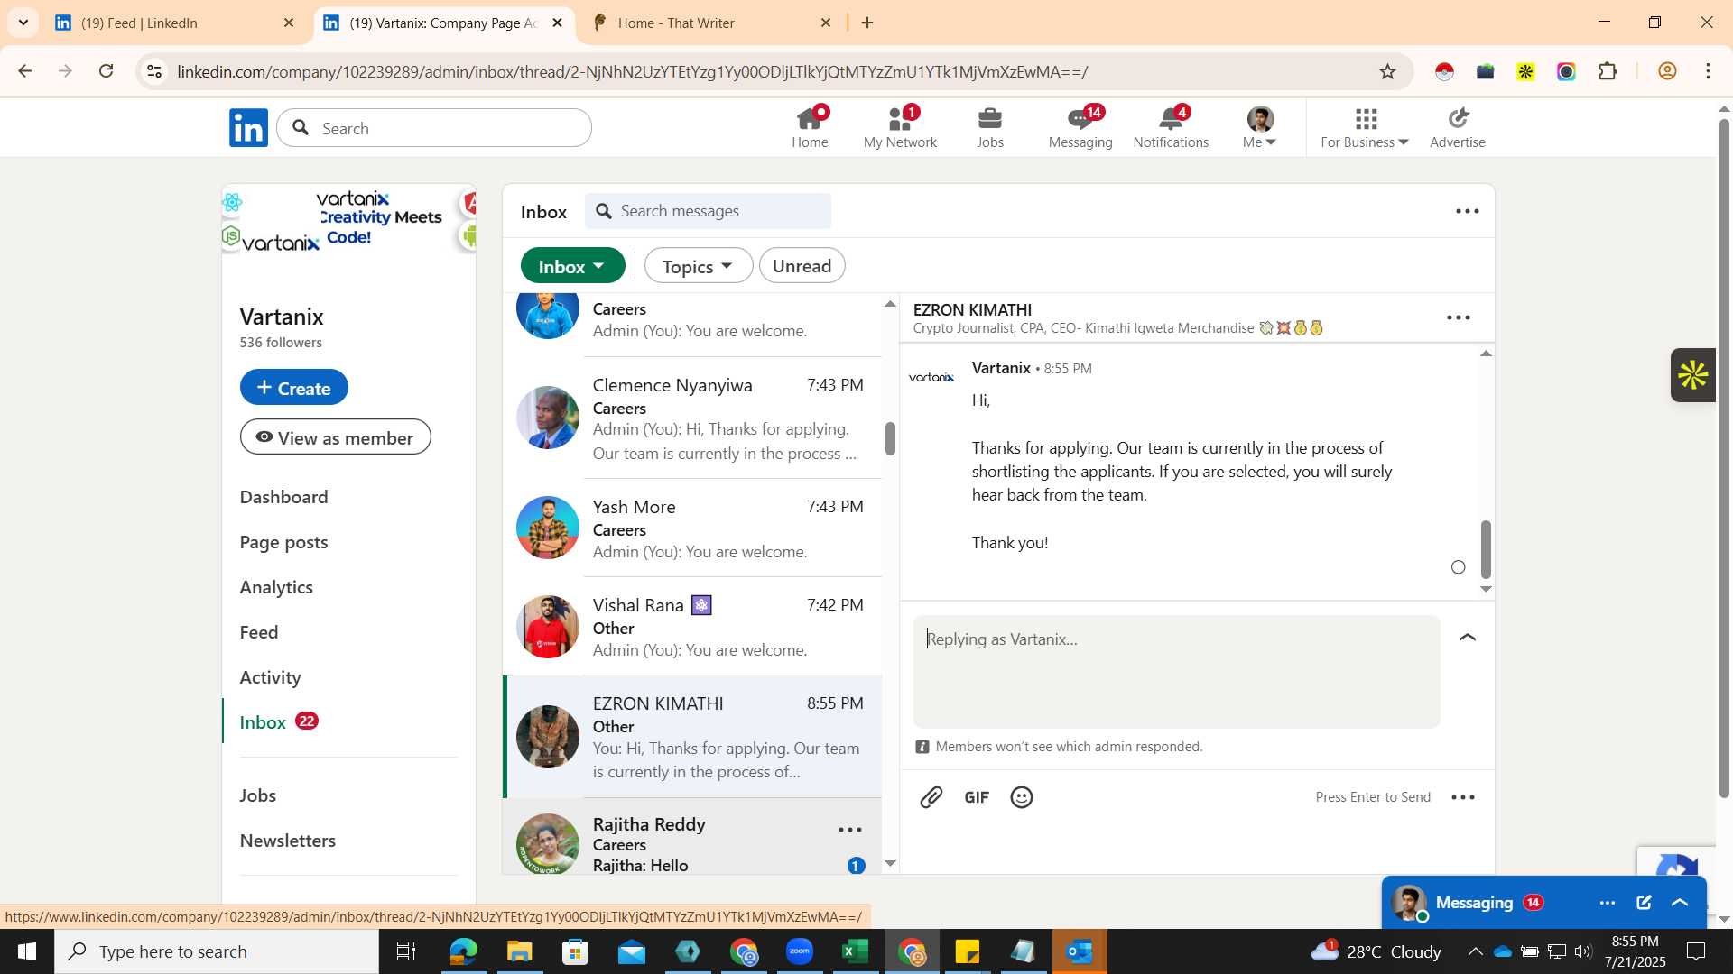
Task: Expand the Inbox filter dropdown
Action: (x=572, y=266)
